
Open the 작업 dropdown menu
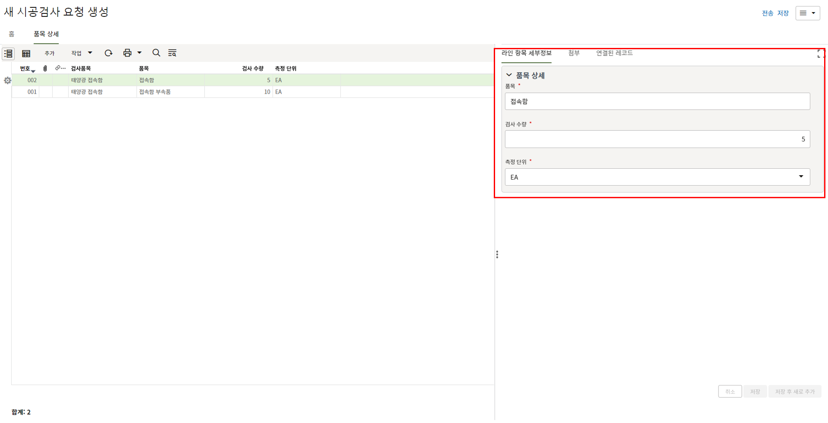click(81, 53)
